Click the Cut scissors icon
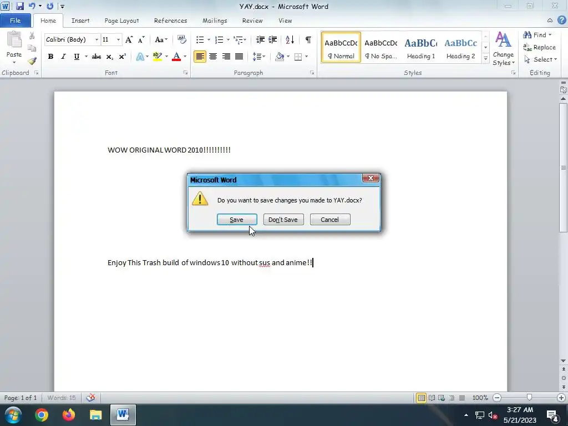Screen dimensions: 568x426 click(x=32, y=35)
